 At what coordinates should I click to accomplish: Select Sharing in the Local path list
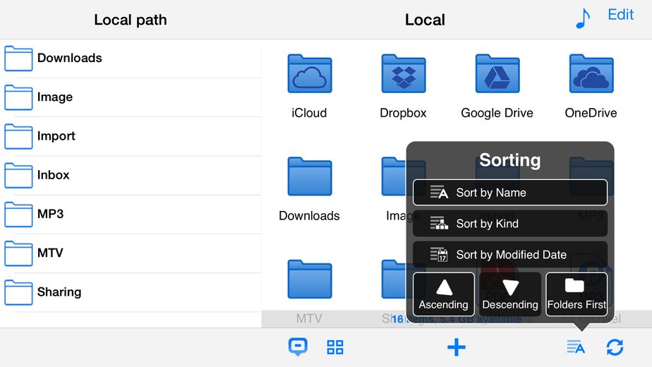[131, 292]
